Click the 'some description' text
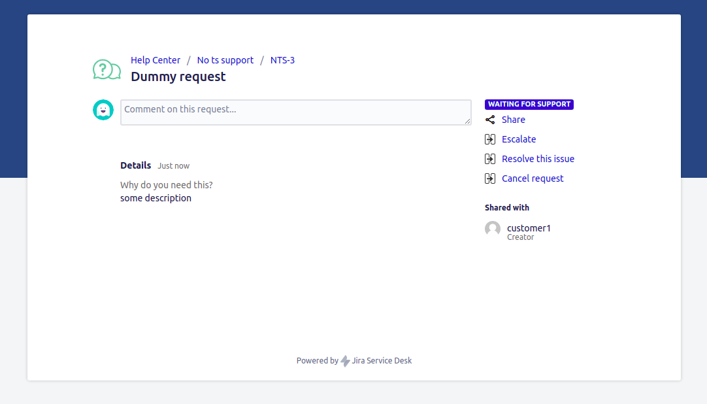This screenshot has width=707, height=404. pos(156,198)
